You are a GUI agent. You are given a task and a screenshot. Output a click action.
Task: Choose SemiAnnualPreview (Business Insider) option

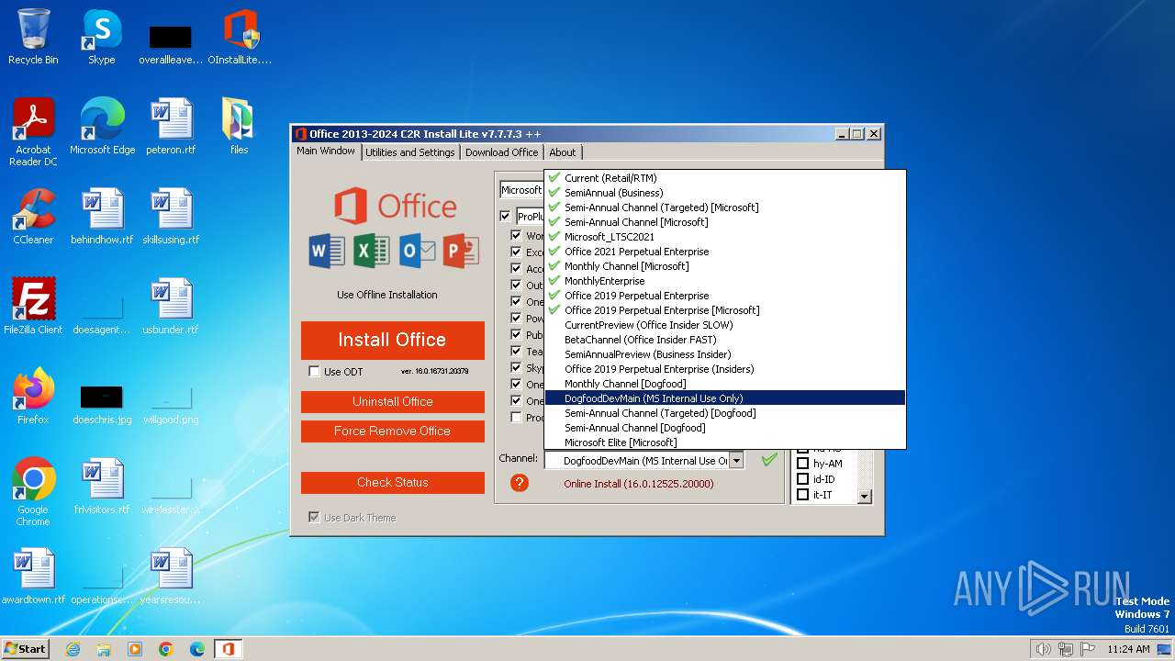point(724,354)
